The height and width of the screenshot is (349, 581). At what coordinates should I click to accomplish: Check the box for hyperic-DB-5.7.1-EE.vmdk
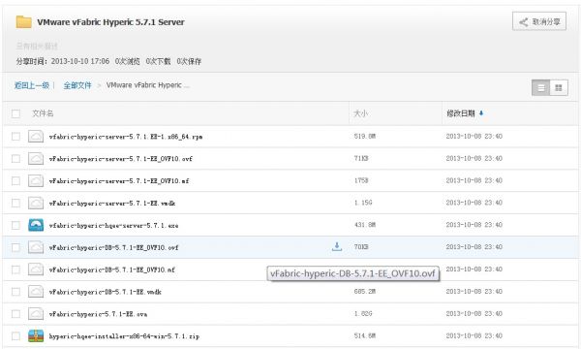tap(15, 292)
